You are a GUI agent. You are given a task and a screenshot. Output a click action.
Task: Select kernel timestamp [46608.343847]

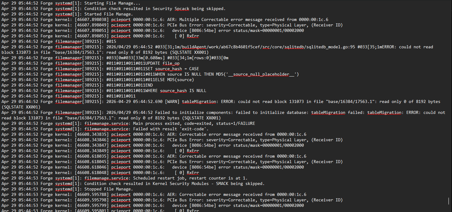point(92,145)
